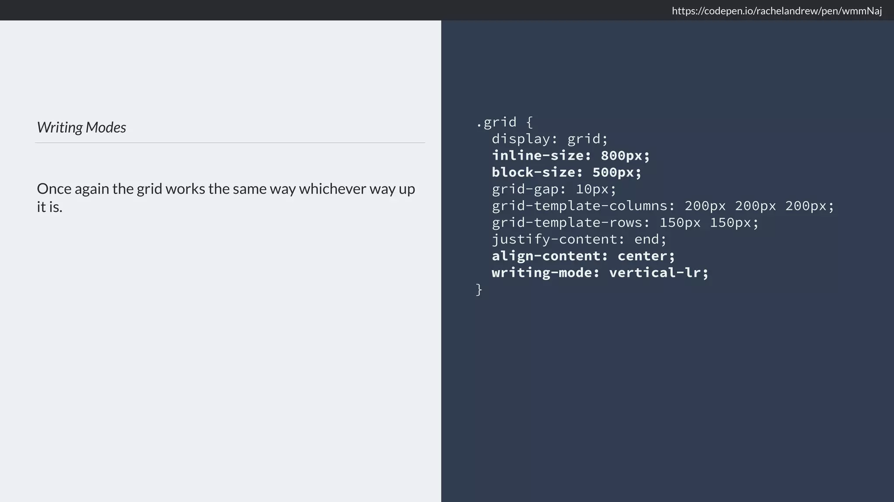
Task: Select the 'display: grid;' code line
Action: (550, 139)
